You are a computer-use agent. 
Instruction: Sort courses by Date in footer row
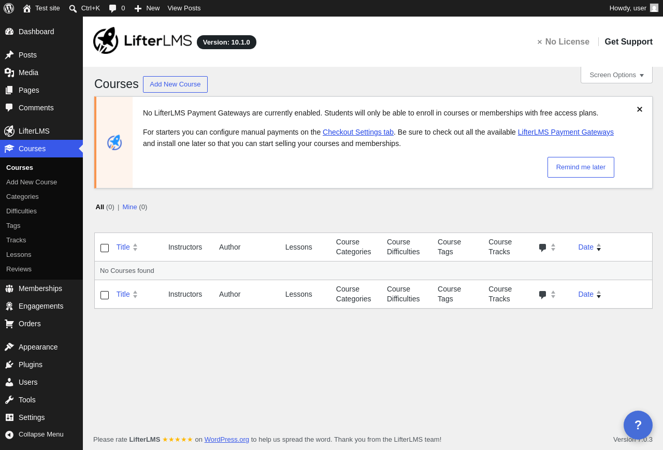pyautogui.click(x=589, y=294)
